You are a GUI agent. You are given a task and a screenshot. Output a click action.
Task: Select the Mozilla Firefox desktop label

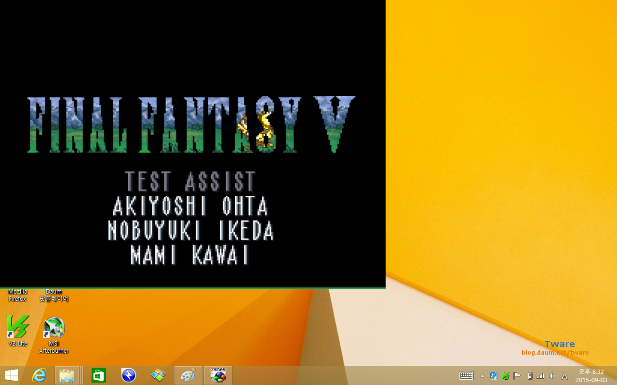click(x=17, y=295)
